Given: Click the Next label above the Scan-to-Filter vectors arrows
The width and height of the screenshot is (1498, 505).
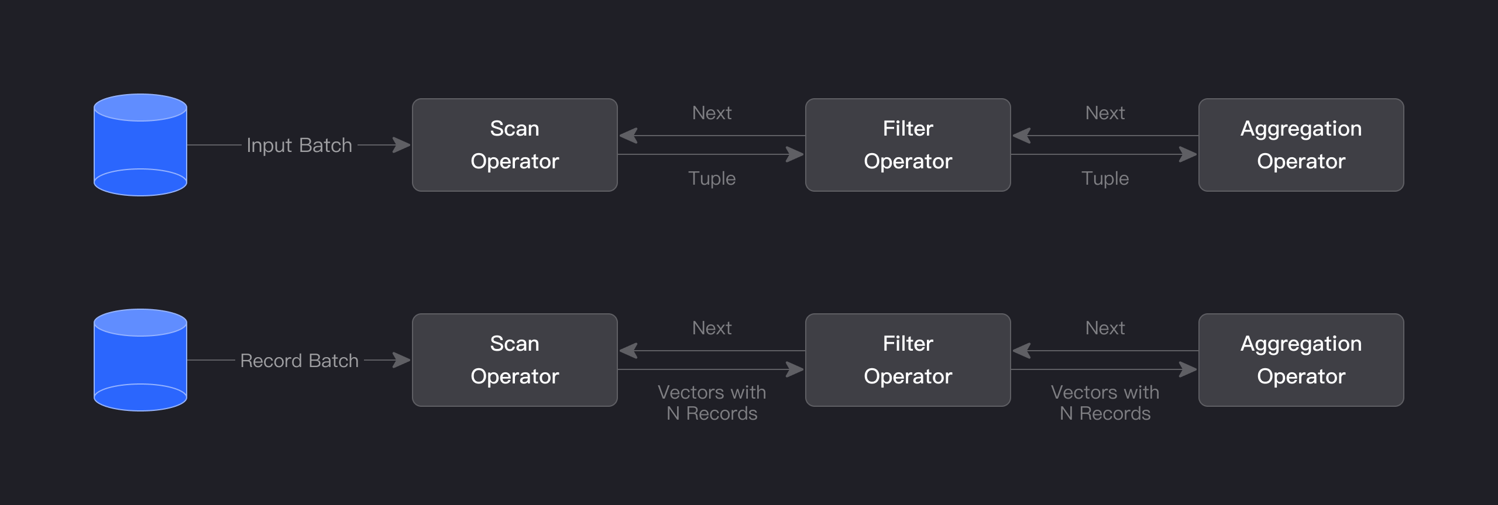Looking at the screenshot, I should click(x=712, y=328).
